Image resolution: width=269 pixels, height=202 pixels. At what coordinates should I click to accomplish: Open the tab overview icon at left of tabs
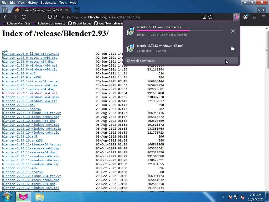[5, 10]
